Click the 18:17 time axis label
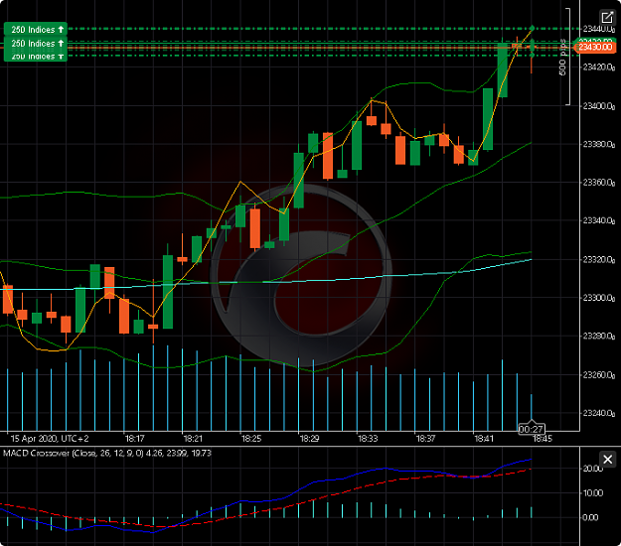621x546 pixels. (x=135, y=439)
